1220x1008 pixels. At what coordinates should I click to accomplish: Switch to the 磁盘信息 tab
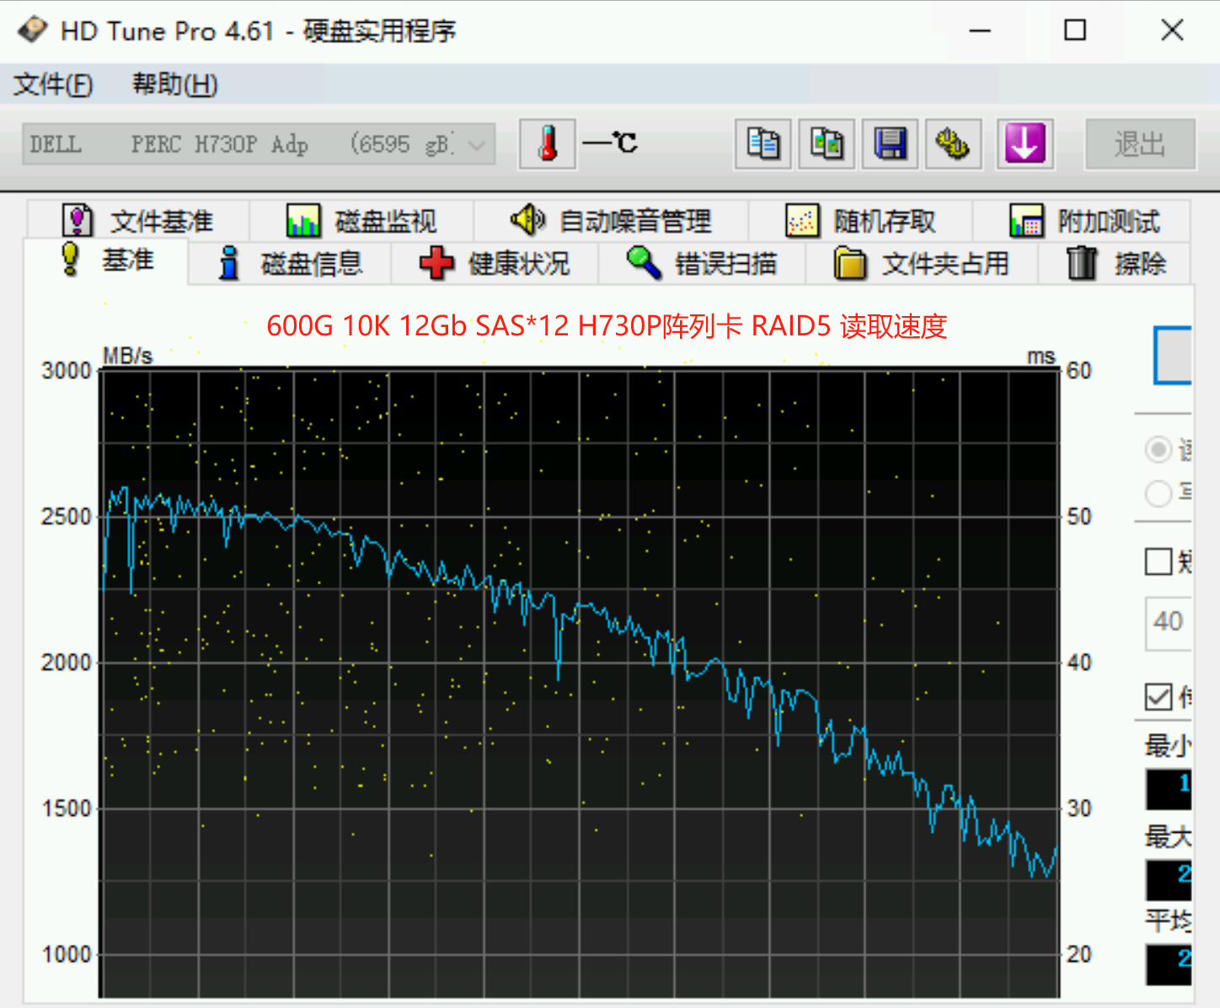(x=290, y=264)
